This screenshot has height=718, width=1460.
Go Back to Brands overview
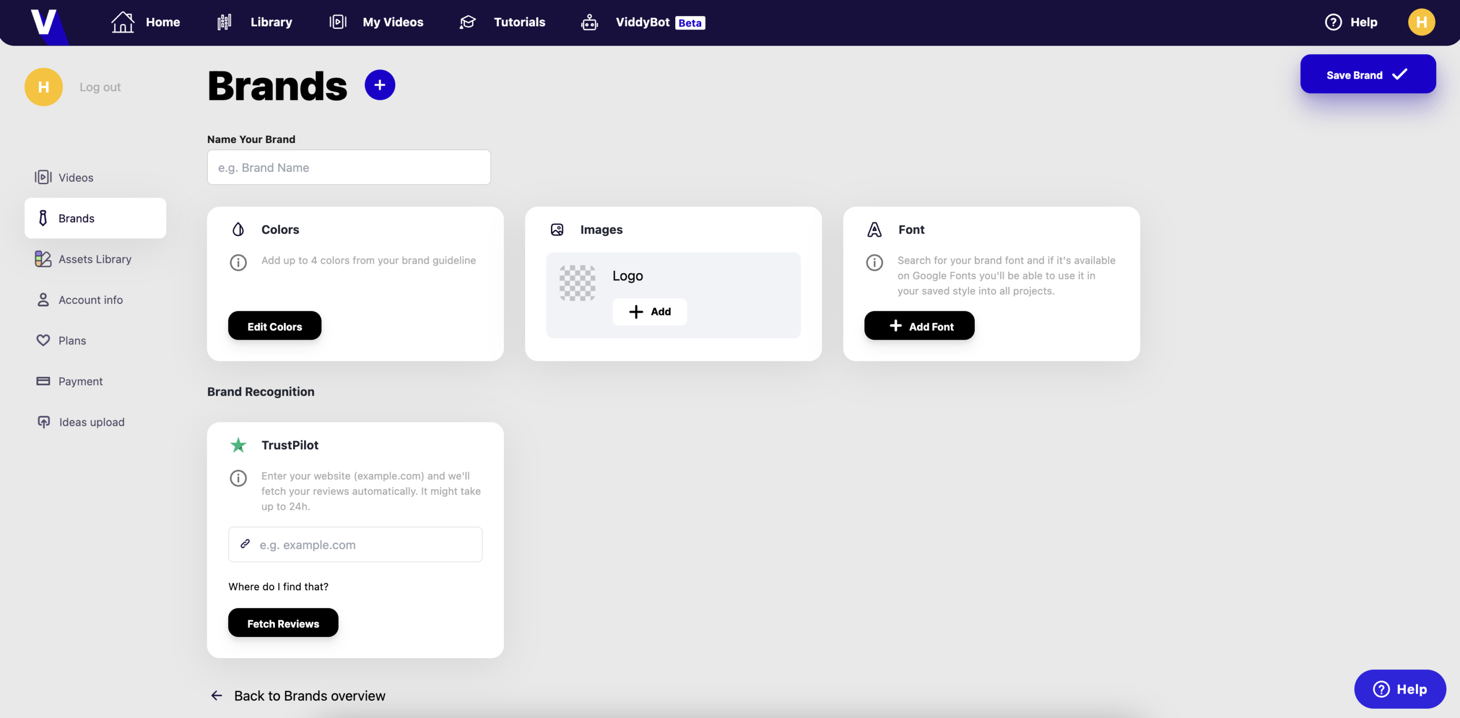[x=309, y=695]
